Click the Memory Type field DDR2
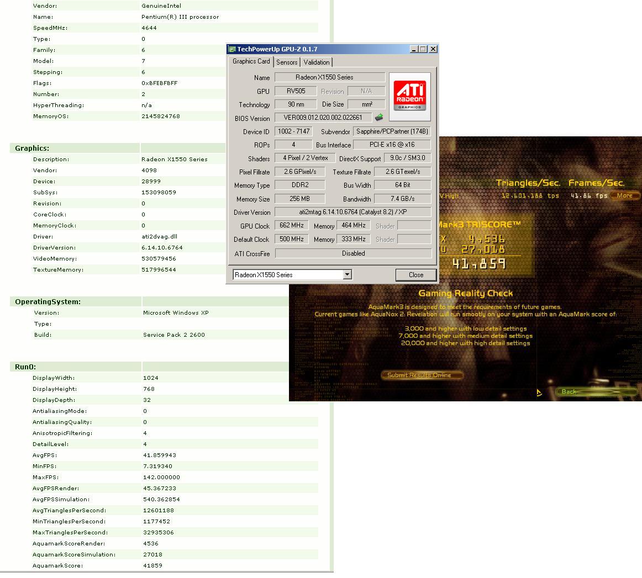 tap(300, 185)
